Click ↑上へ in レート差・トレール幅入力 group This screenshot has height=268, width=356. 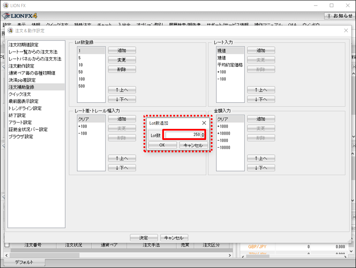tap(122, 158)
